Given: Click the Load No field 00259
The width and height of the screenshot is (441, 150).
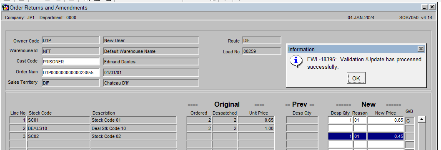Looking at the screenshot, I should 262,51.
